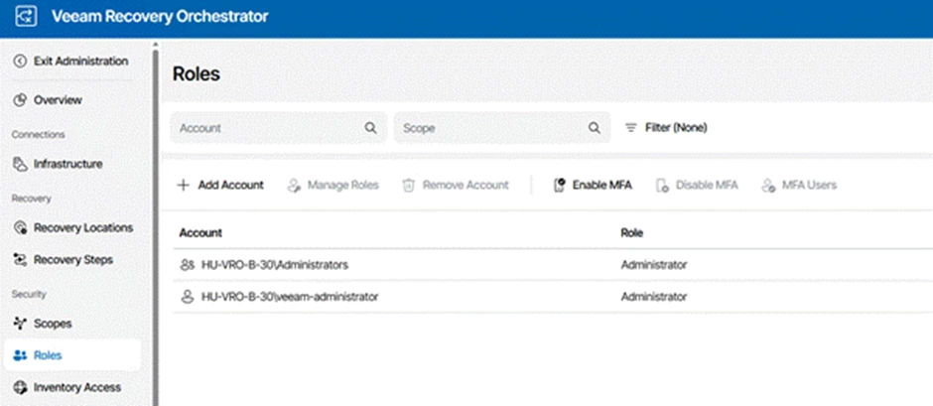Select Roles in the Security section

[72, 355]
